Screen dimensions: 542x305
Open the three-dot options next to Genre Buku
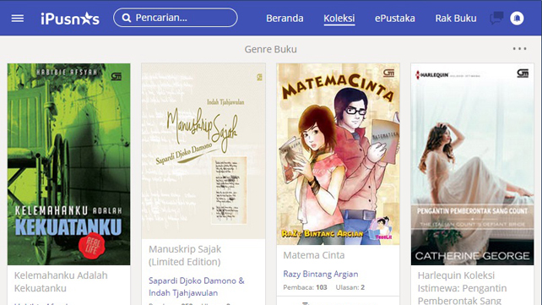click(519, 49)
